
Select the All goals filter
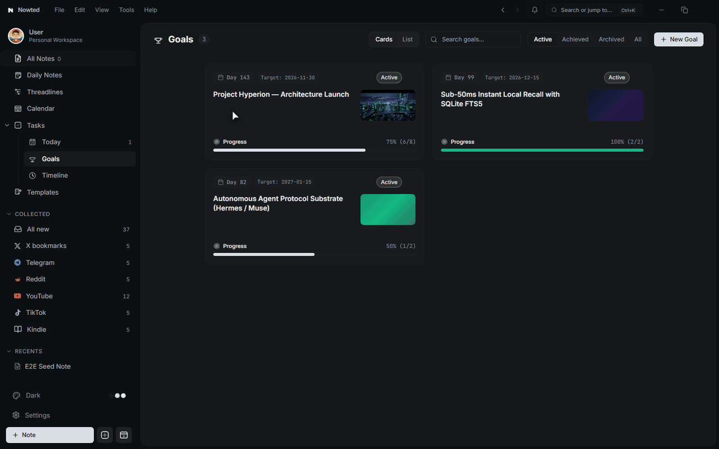point(638,39)
